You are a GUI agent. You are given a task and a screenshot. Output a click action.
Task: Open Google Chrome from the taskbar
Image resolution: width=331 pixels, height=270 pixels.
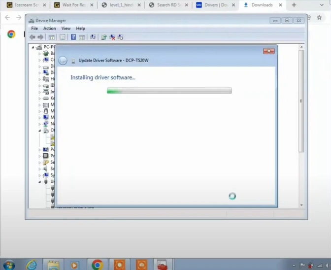[97, 264]
